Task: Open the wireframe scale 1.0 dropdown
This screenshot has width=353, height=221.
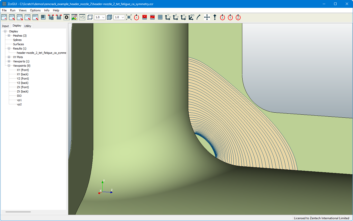Action: (100, 17)
